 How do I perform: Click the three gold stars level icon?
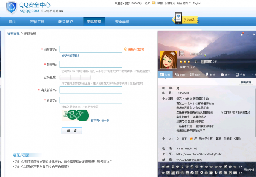tap(185, 62)
